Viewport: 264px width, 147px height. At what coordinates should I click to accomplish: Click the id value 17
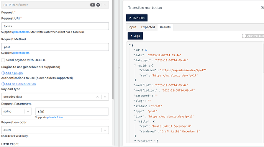point(146,50)
